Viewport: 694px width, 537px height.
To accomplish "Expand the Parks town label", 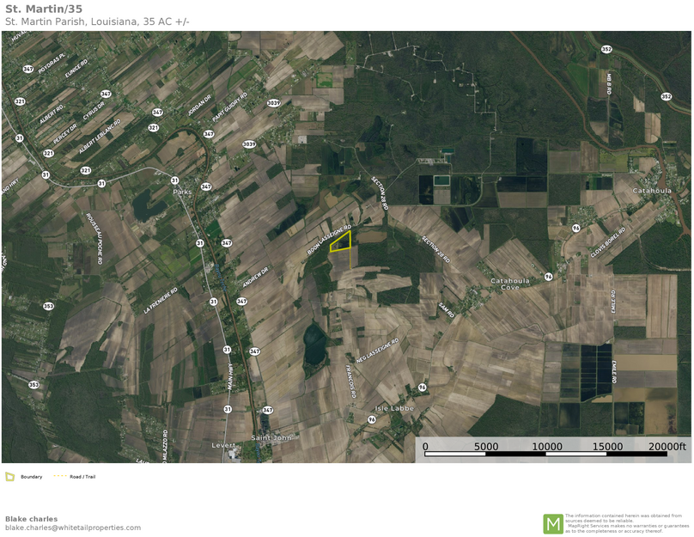I will [x=183, y=191].
